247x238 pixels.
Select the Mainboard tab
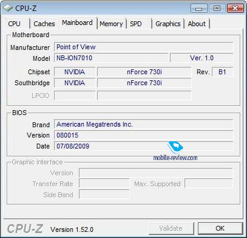click(77, 23)
